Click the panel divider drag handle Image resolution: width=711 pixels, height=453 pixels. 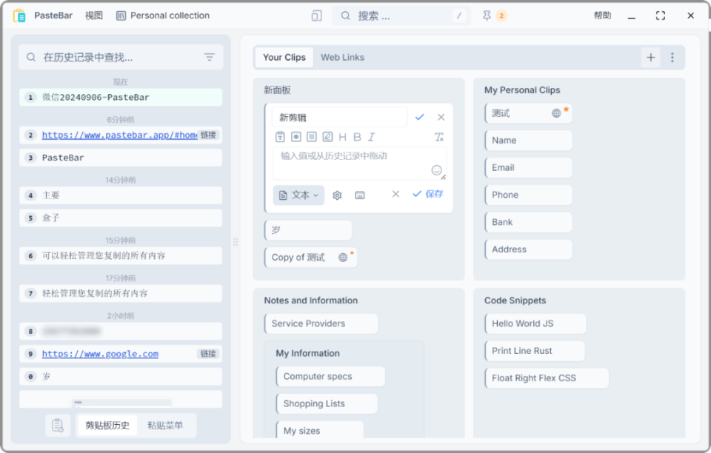[x=236, y=242]
